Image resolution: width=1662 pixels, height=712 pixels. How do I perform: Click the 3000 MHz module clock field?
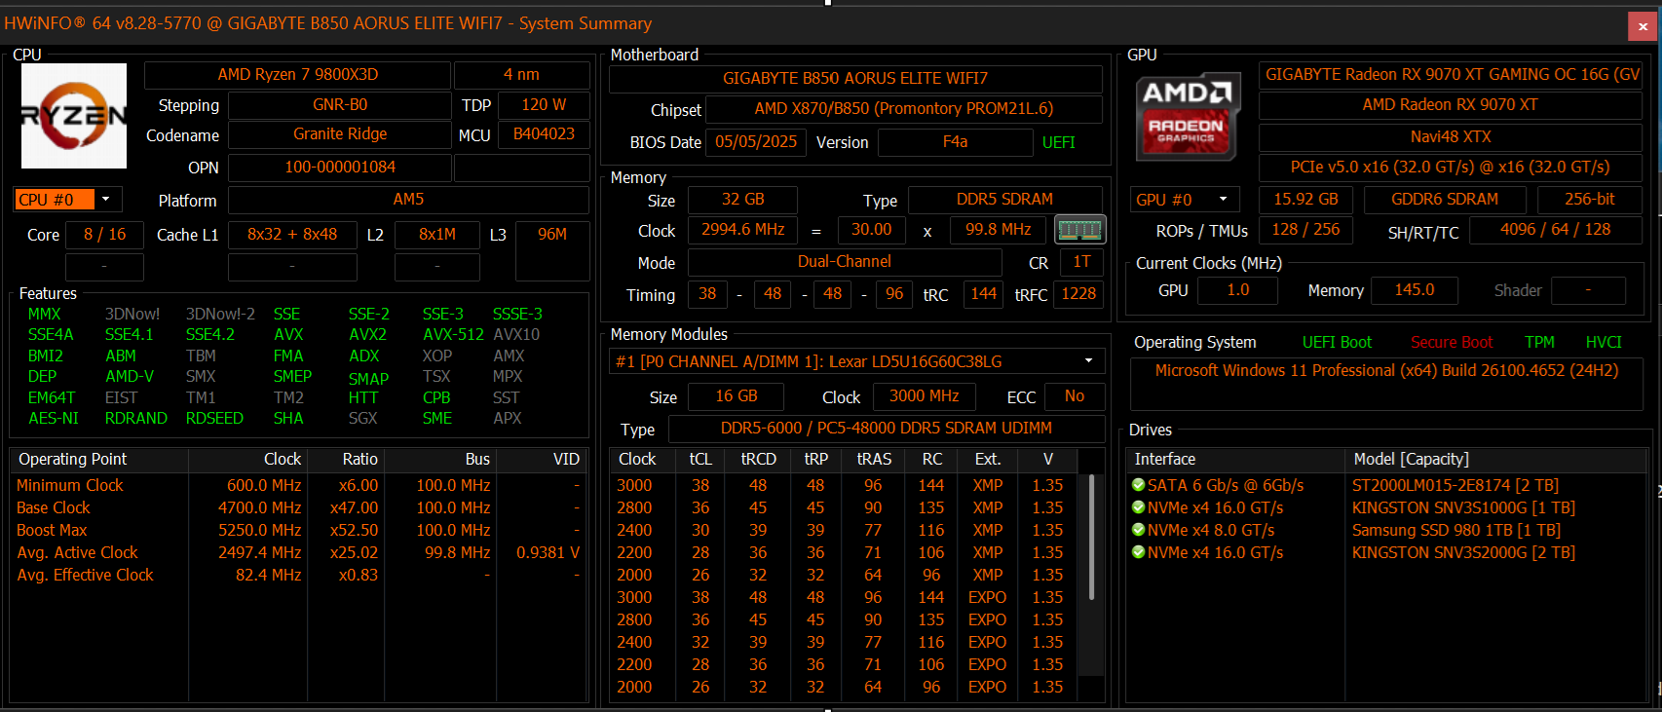coord(925,396)
